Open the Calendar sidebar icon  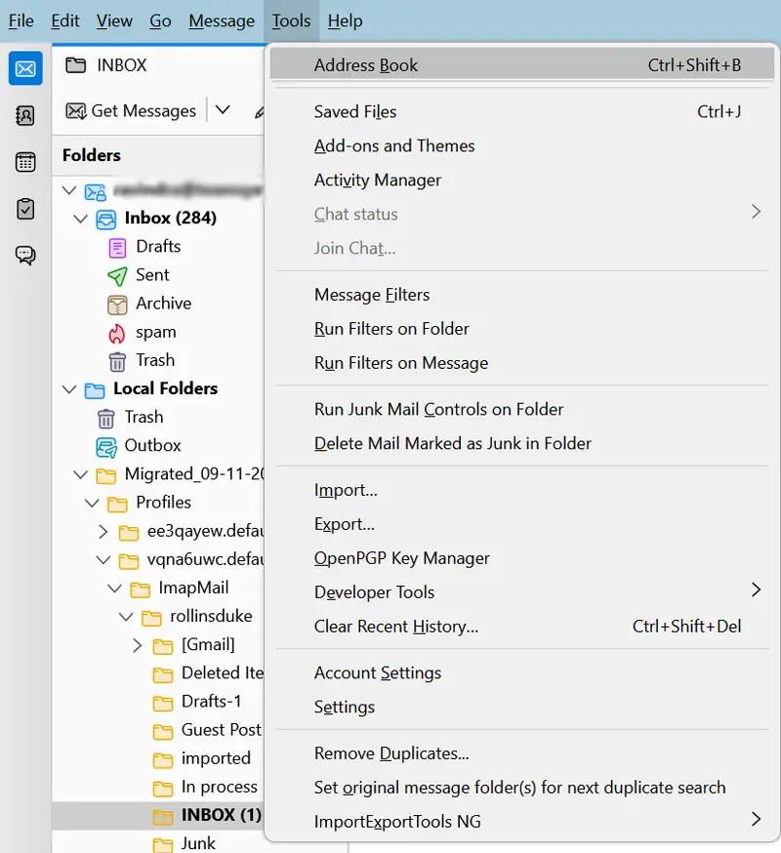(x=25, y=162)
